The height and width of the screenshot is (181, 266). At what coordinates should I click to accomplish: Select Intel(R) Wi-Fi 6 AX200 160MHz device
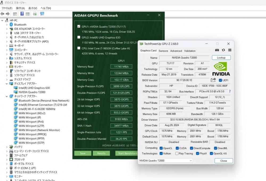[x=37, y=109]
